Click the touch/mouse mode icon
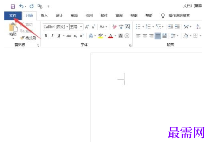212x145 pixels. tap(40, 6)
